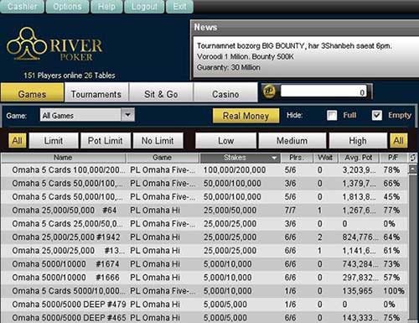This screenshot has height=323, width=419.
Task: Click the News panel text
Action: (294, 57)
